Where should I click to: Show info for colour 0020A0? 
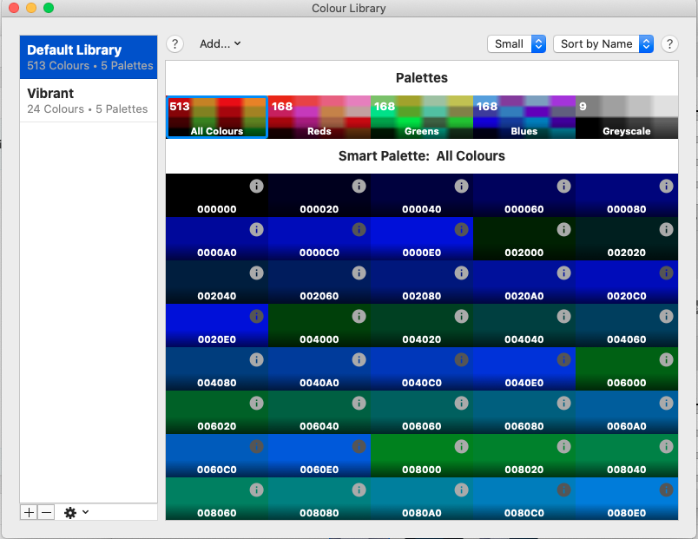click(563, 273)
